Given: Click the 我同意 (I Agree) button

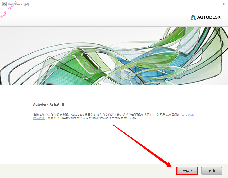Looking at the screenshot, I should point(187,171).
